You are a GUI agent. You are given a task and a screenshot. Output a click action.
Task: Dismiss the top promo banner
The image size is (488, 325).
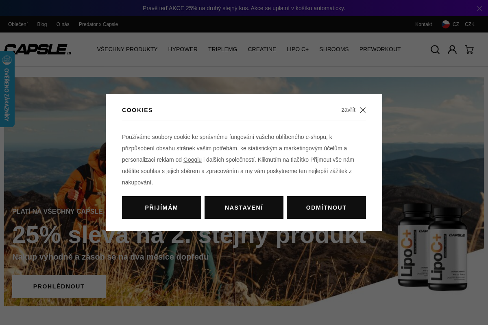479,8
